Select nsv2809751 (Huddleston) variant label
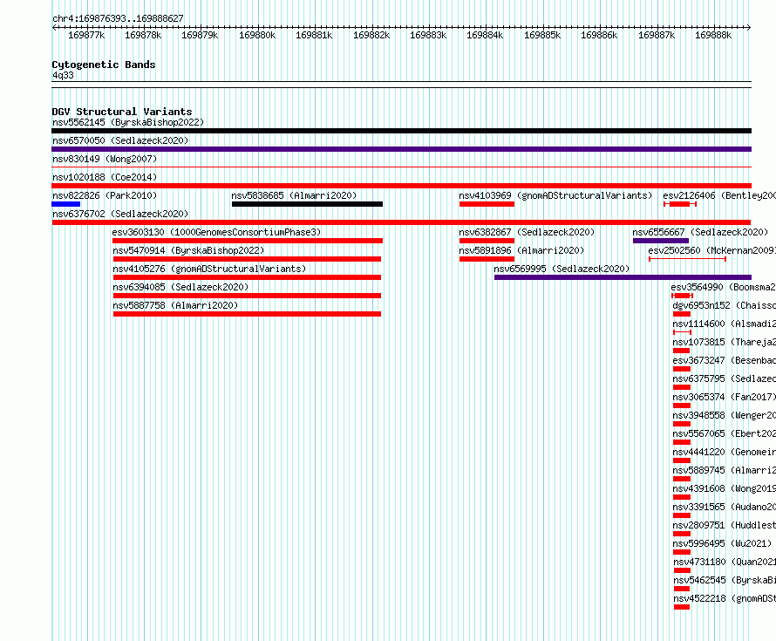 click(x=724, y=525)
